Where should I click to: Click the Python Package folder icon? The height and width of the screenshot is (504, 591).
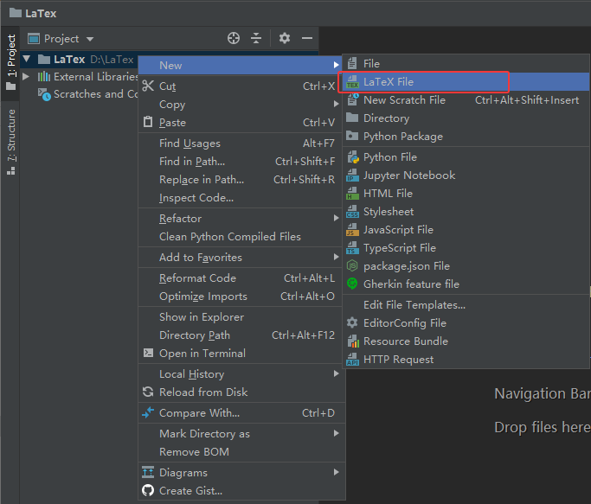[x=352, y=136]
